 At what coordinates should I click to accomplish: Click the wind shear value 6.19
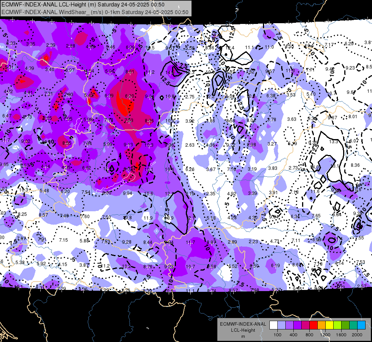(275, 265)
